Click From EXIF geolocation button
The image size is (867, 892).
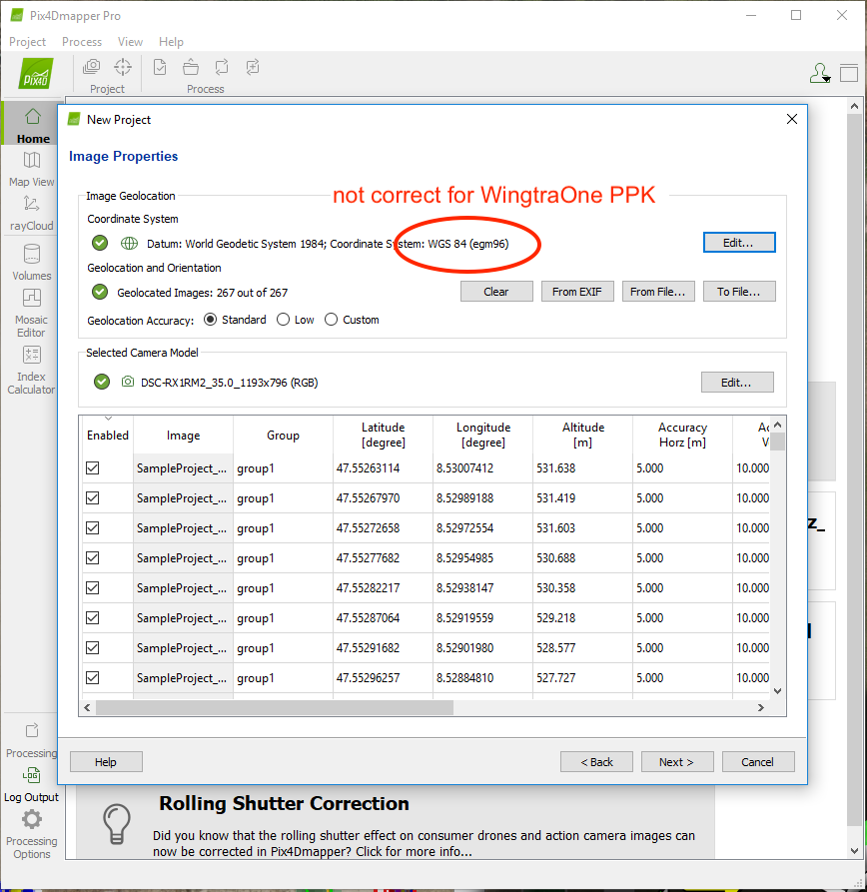(x=578, y=292)
